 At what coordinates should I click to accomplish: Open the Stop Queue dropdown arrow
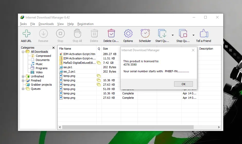tap(193, 35)
